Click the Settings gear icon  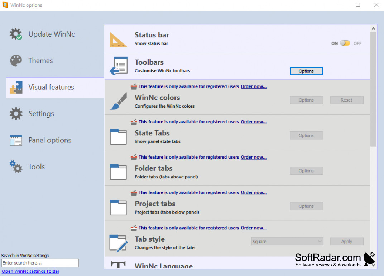tap(16, 113)
